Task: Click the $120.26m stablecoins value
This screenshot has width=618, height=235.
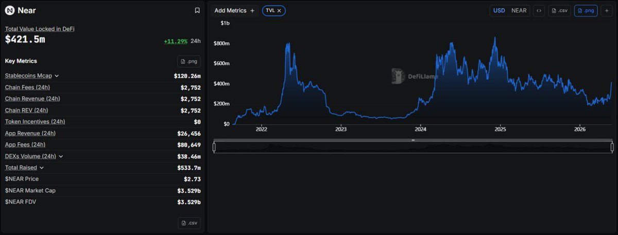Action: point(187,76)
